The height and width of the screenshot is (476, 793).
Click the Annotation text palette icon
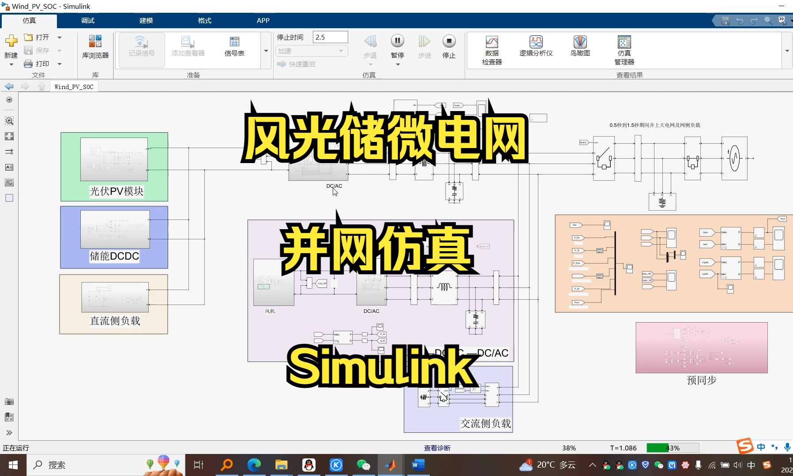tap(9, 167)
